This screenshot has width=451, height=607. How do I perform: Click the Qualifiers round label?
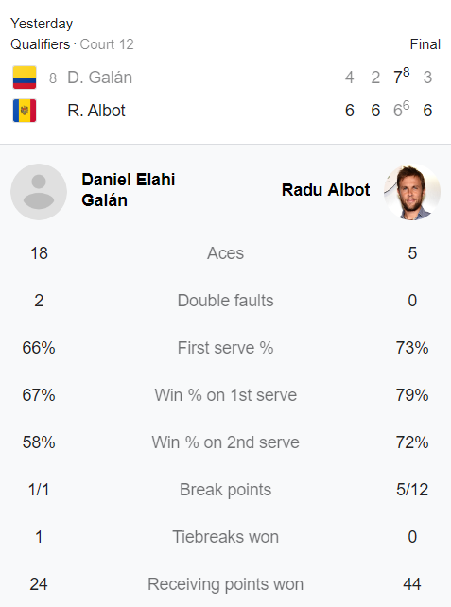pyautogui.click(x=41, y=44)
